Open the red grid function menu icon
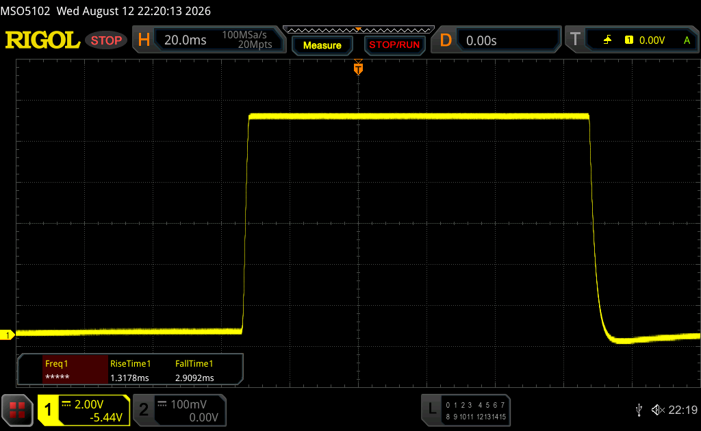 tap(17, 410)
